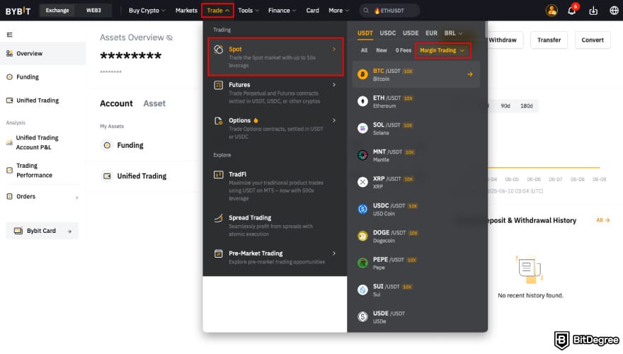Click the Orders icon in sidebar
623x354 pixels.
[x=9, y=196]
